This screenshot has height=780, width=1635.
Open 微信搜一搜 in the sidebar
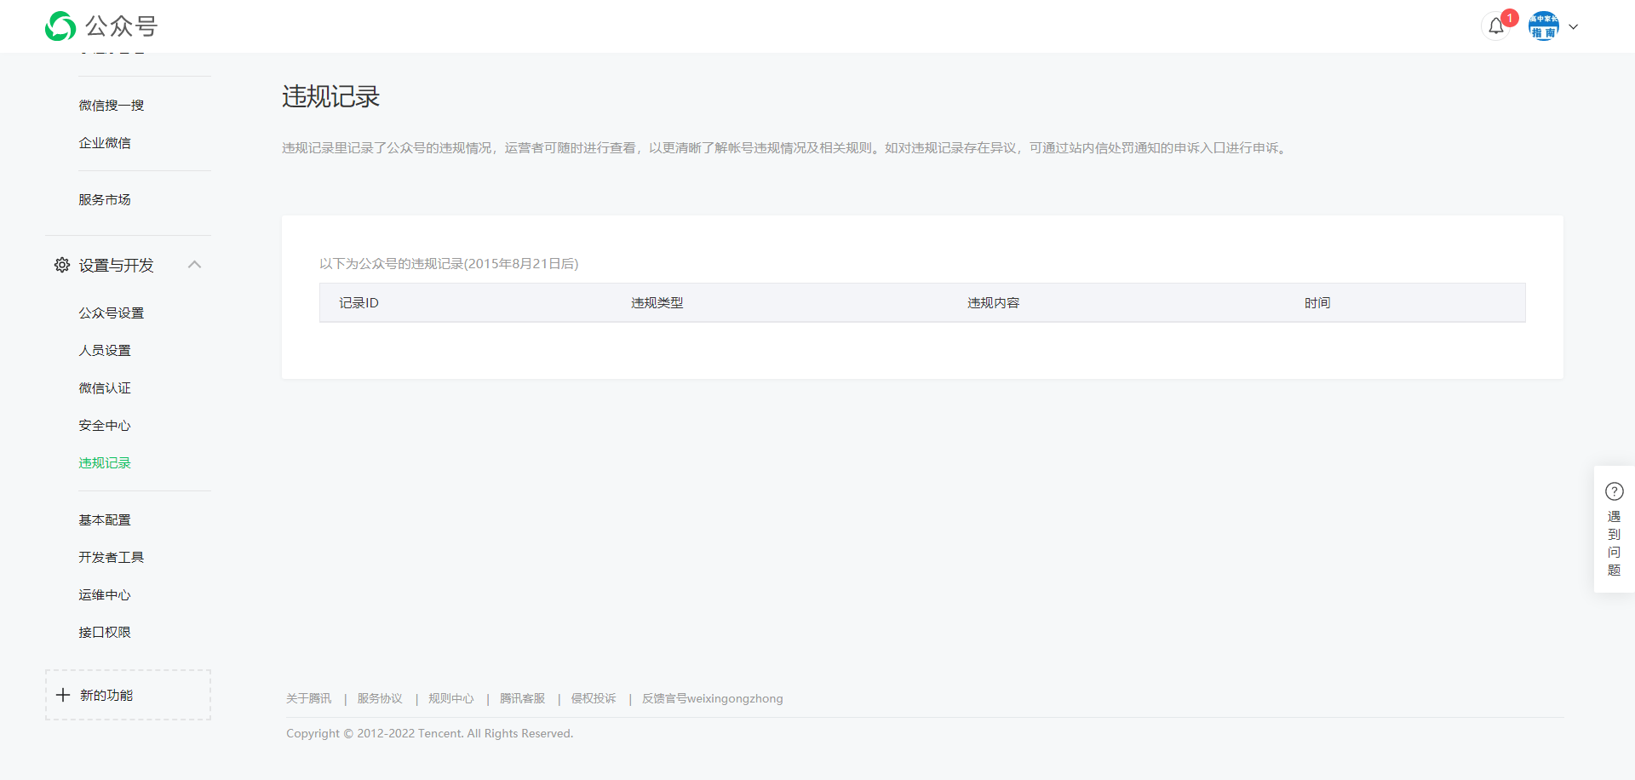[x=112, y=106]
